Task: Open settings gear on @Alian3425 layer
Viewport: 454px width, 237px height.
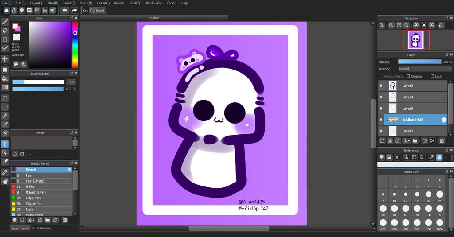Action: [x=443, y=120]
